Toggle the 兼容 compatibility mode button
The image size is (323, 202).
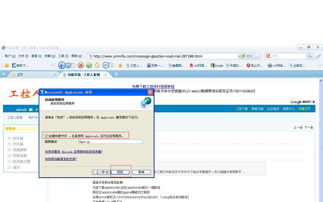[x=247, y=56]
